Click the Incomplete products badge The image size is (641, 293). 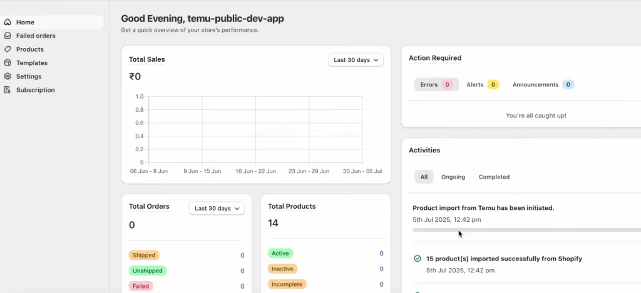coord(287,284)
